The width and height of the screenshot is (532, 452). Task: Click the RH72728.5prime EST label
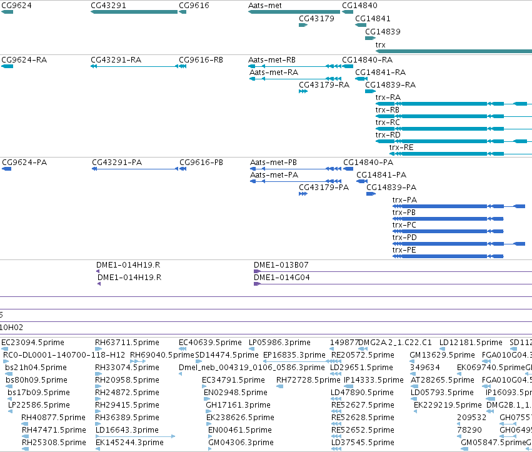pos(308,380)
